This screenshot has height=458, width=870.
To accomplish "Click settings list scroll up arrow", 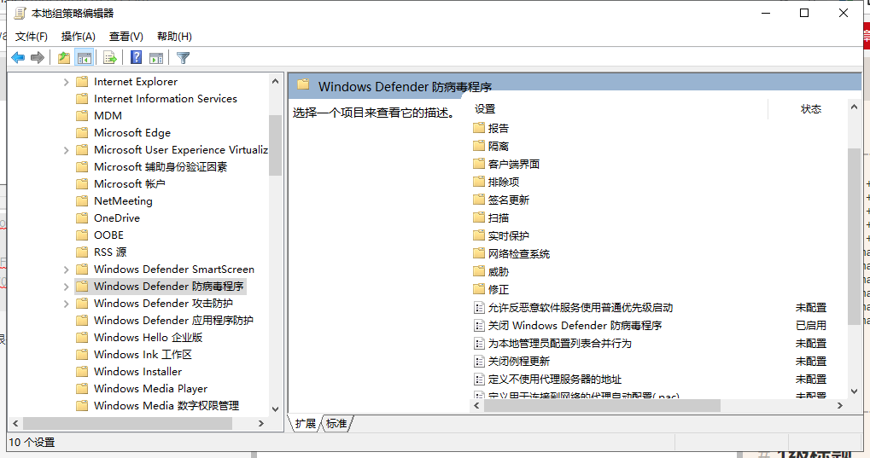I will click(855, 107).
